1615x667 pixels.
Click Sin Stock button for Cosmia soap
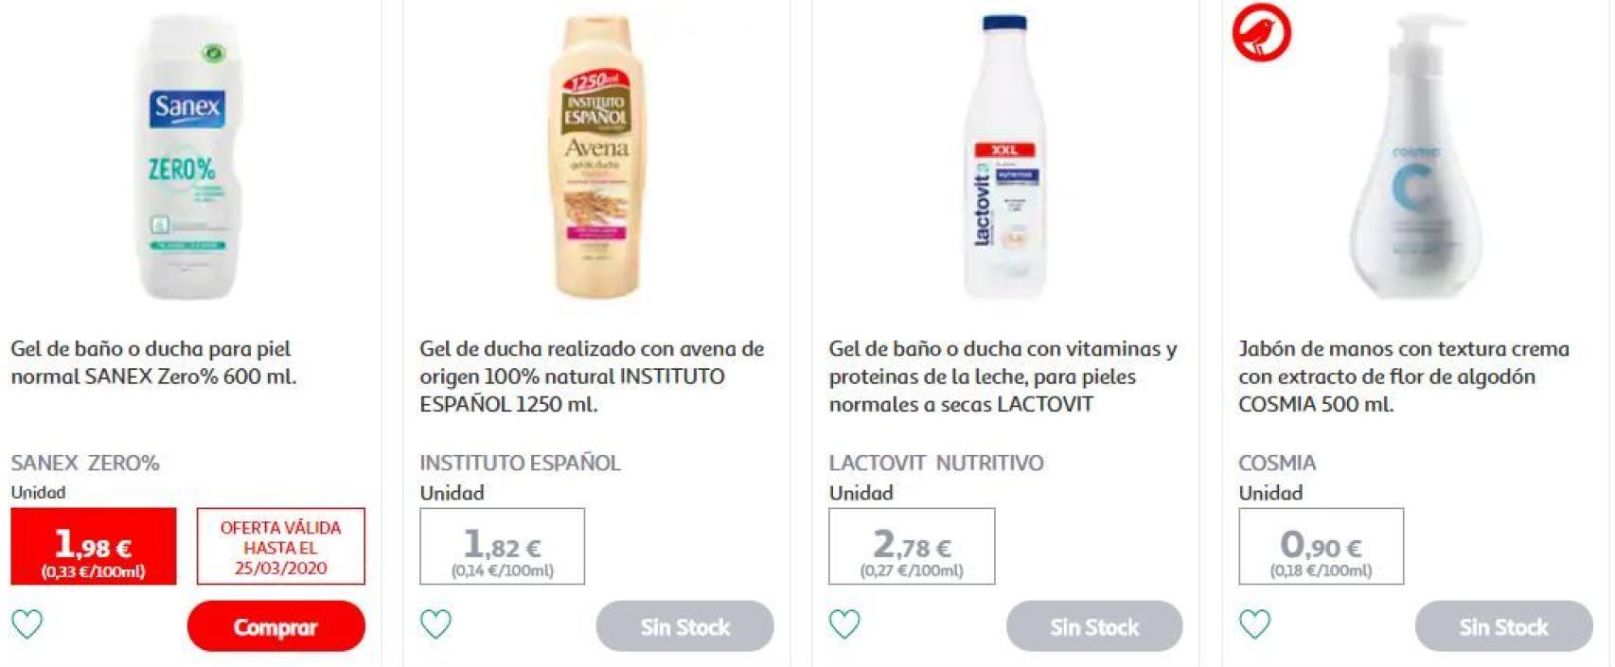coord(1503,626)
